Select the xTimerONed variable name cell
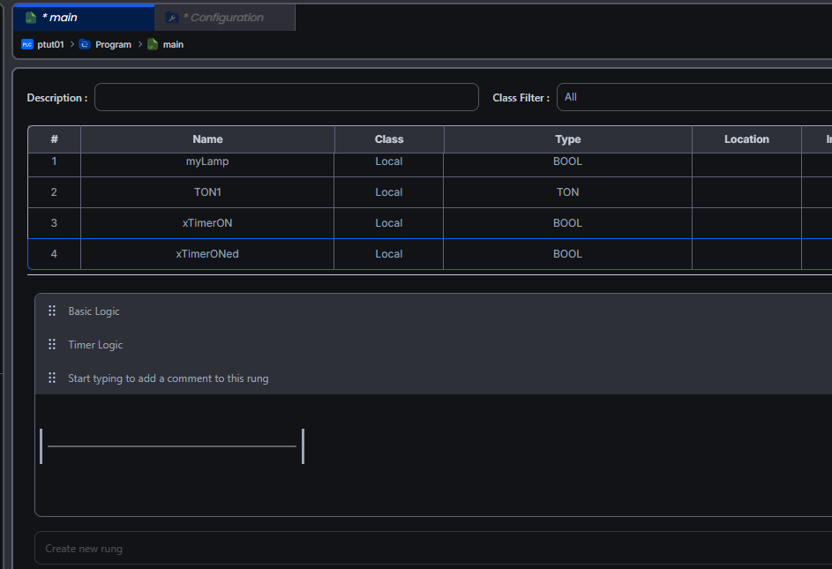 tap(207, 254)
